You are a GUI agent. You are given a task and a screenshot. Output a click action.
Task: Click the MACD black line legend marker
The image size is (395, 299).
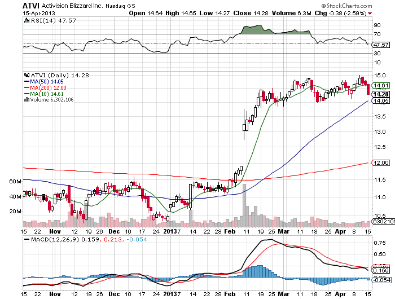27,239
